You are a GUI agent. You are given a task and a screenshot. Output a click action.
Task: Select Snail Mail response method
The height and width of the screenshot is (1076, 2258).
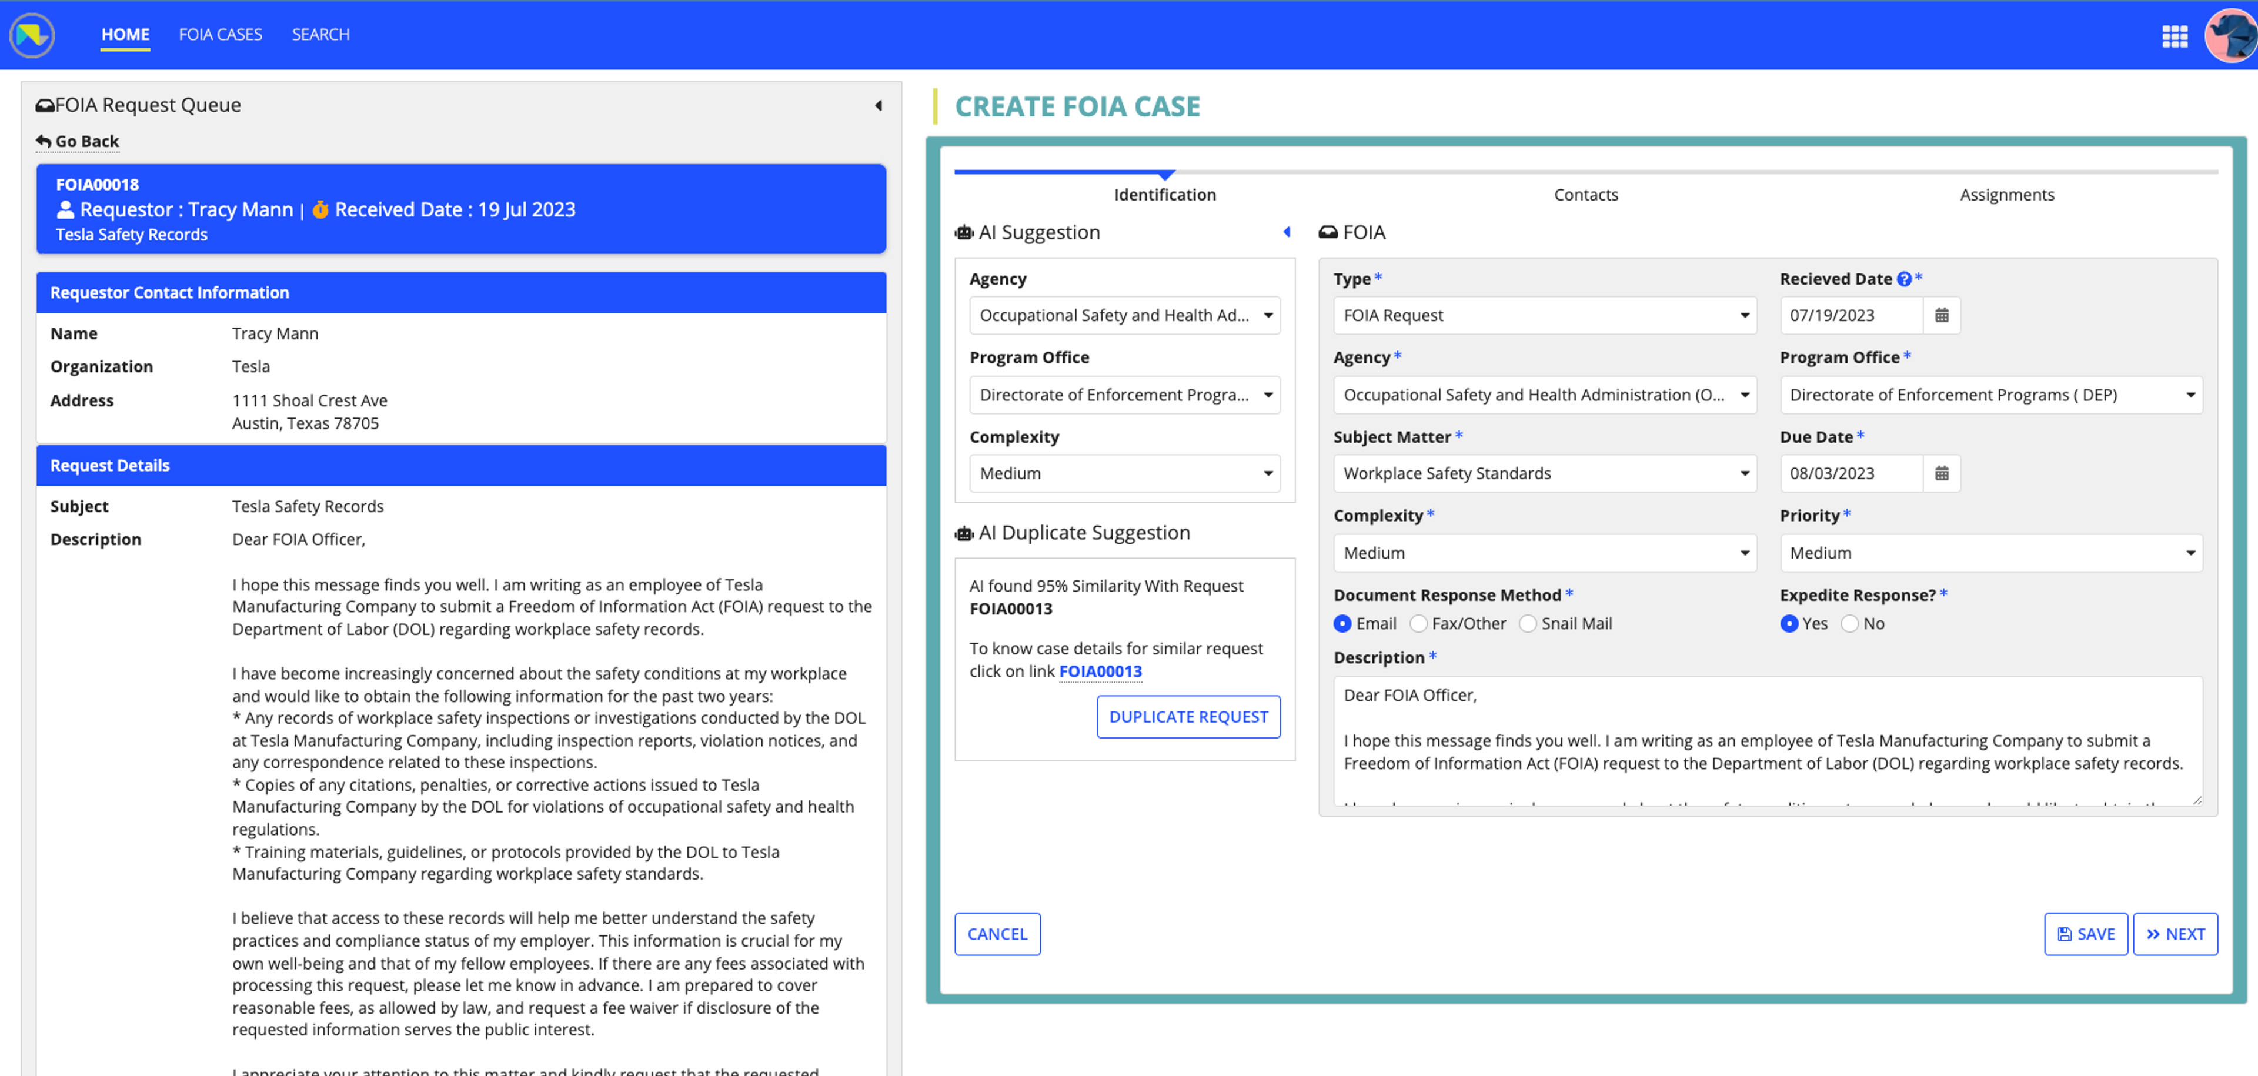click(1528, 624)
